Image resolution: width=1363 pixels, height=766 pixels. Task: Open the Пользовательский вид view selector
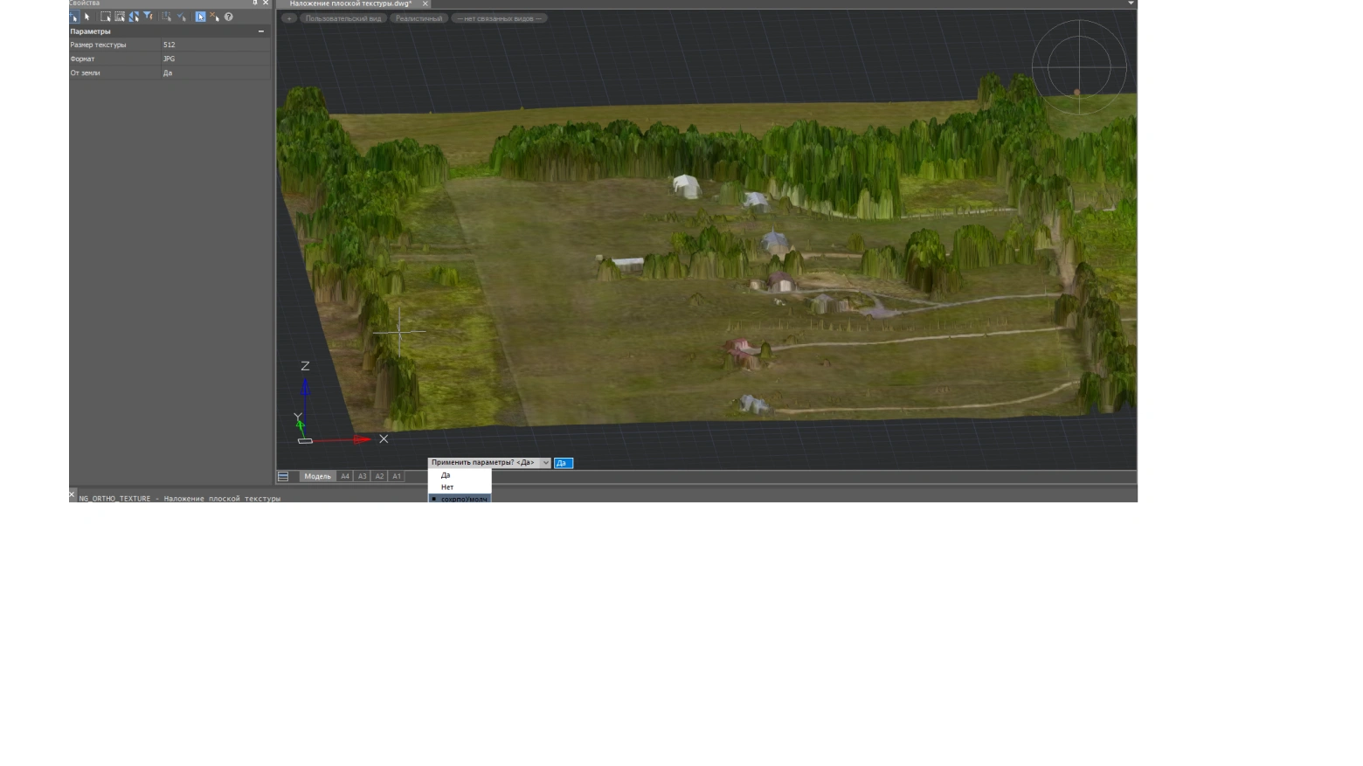(x=342, y=18)
